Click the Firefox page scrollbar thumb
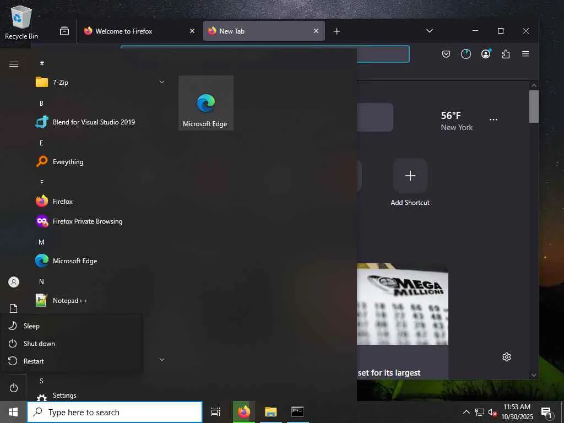Viewport: 564px width, 423px height. click(534, 106)
